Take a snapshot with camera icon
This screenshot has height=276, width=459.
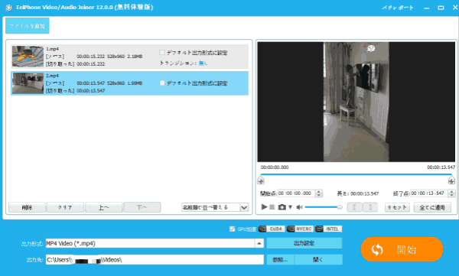pyautogui.click(x=282, y=207)
